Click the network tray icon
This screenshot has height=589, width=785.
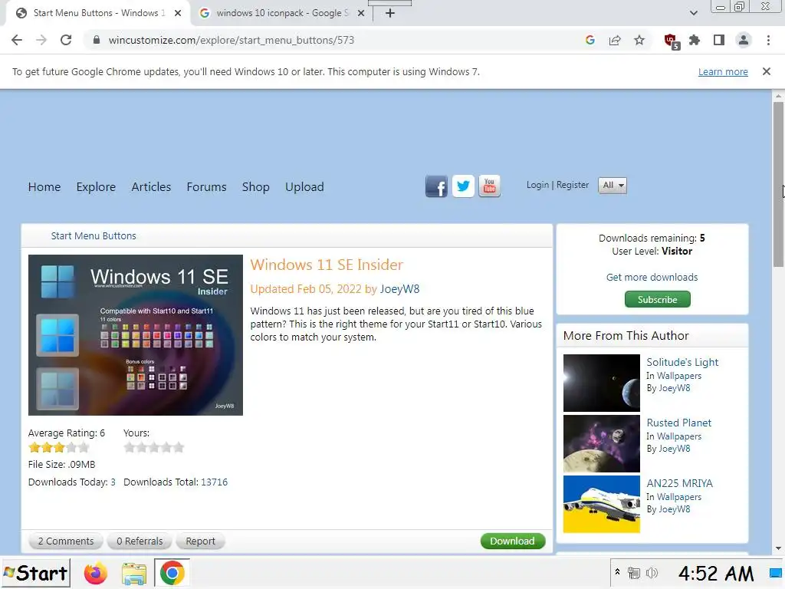click(634, 573)
